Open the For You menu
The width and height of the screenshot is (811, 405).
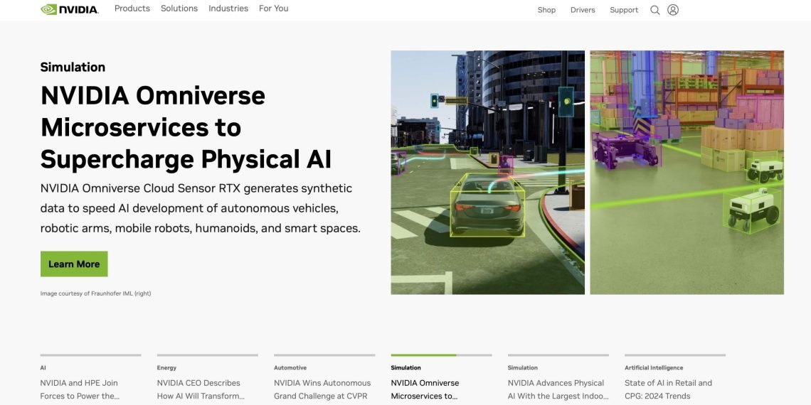[274, 9]
